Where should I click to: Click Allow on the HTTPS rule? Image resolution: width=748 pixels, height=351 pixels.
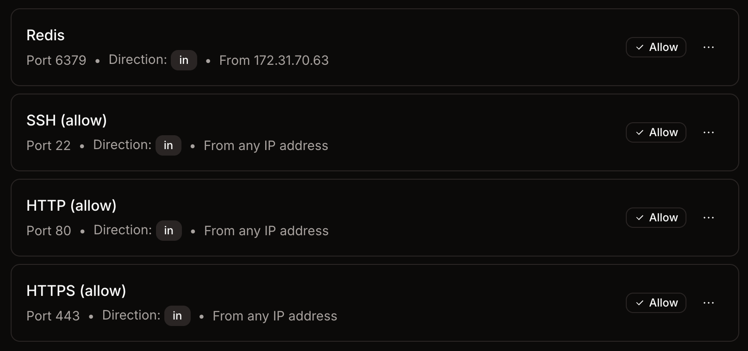656,303
